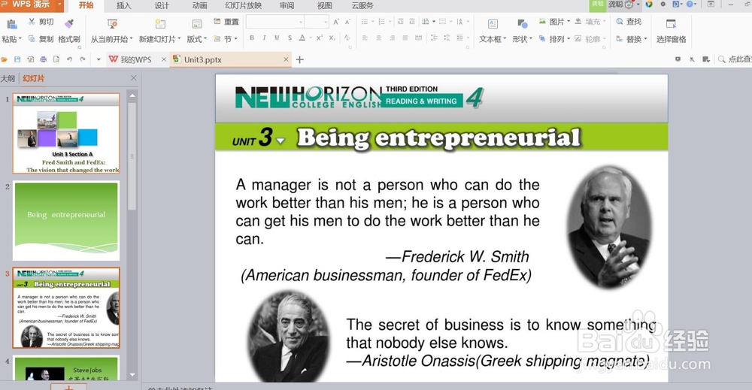Expand the Shapes (形状) dropdown arrow
The image size is (752, 390).
pos(531,39)
